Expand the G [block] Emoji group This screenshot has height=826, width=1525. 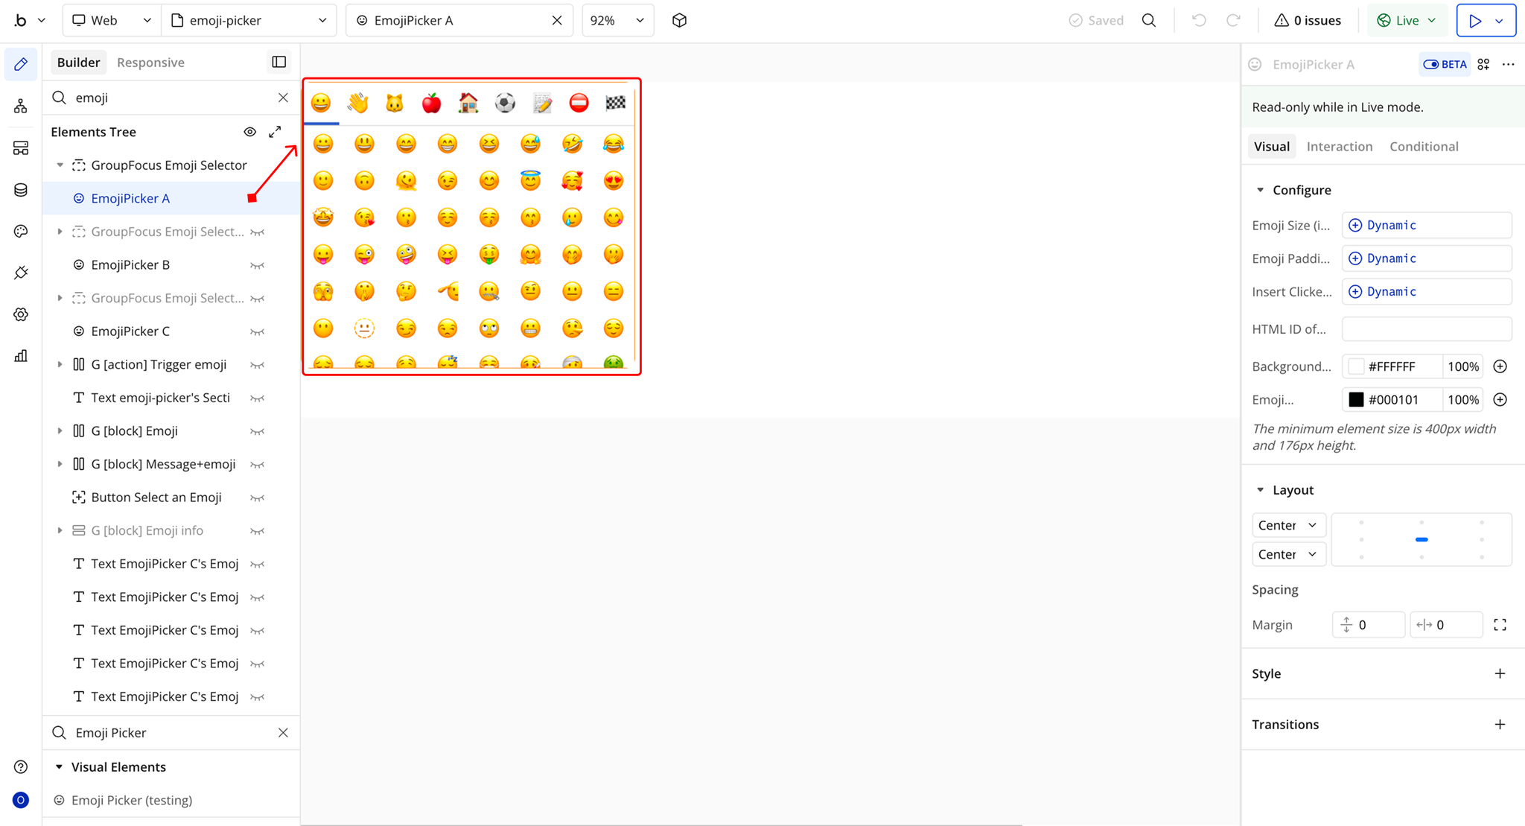(60, 431)
